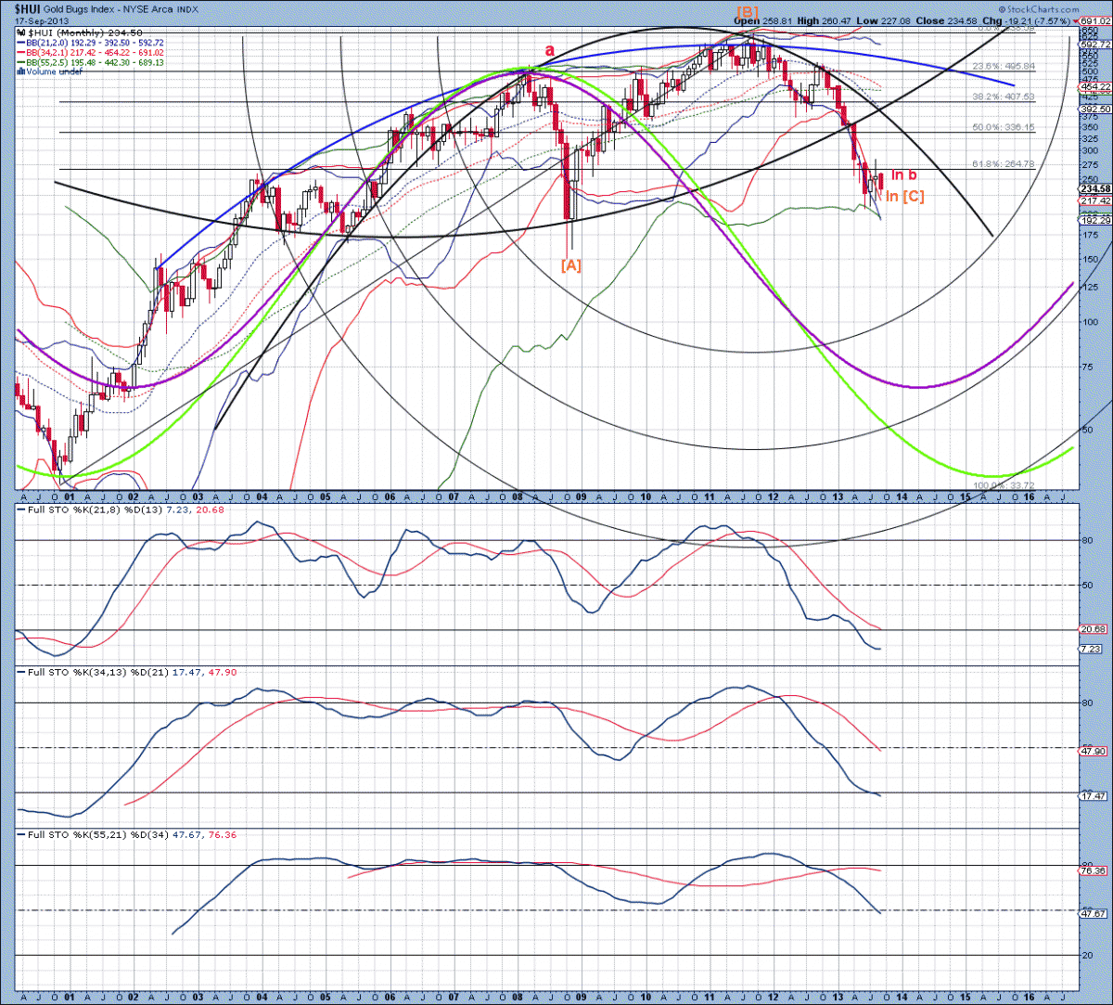Select the red 'In b' annotation text
The height and width of the screenshot is (1005, 1113).
point(904,175)
